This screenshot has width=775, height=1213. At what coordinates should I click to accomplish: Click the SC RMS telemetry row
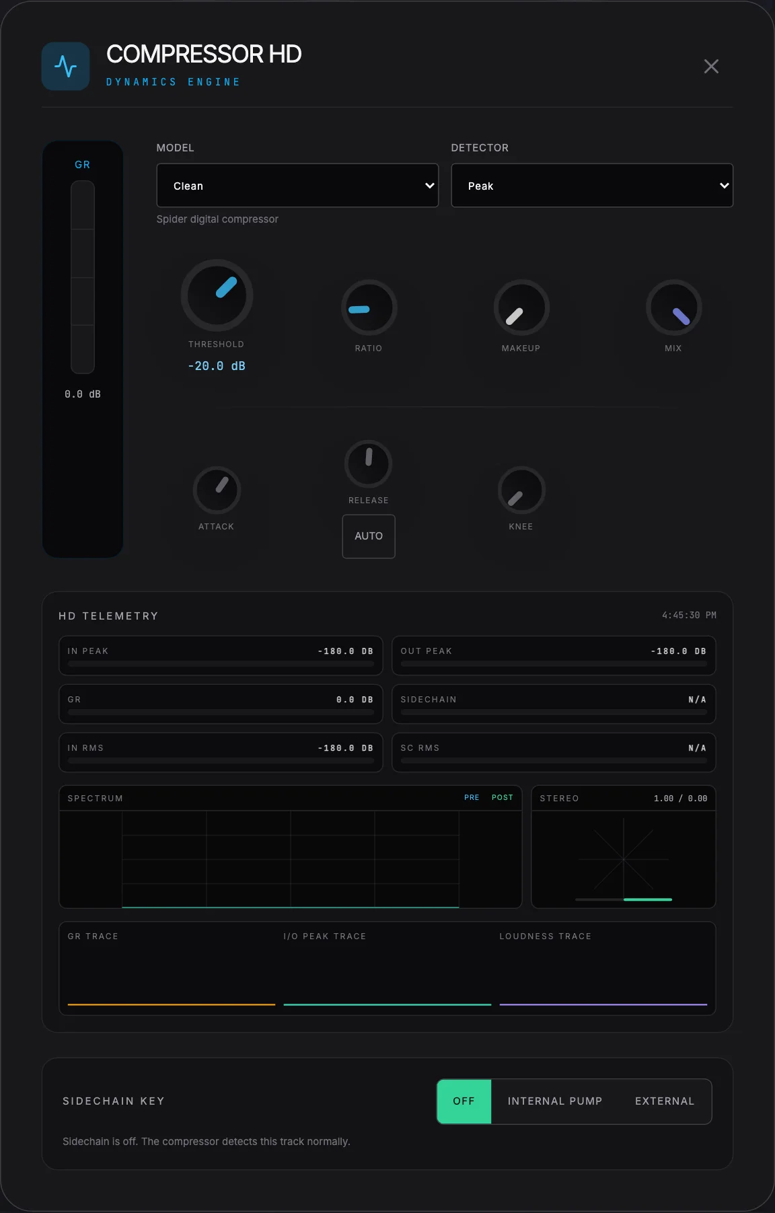554,753
